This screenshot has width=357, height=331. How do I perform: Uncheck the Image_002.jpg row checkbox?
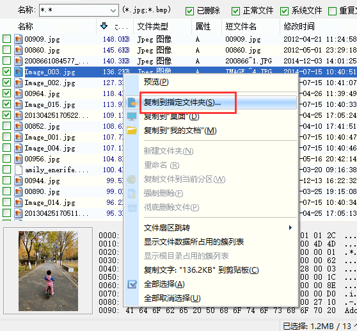tap(6, 82)
